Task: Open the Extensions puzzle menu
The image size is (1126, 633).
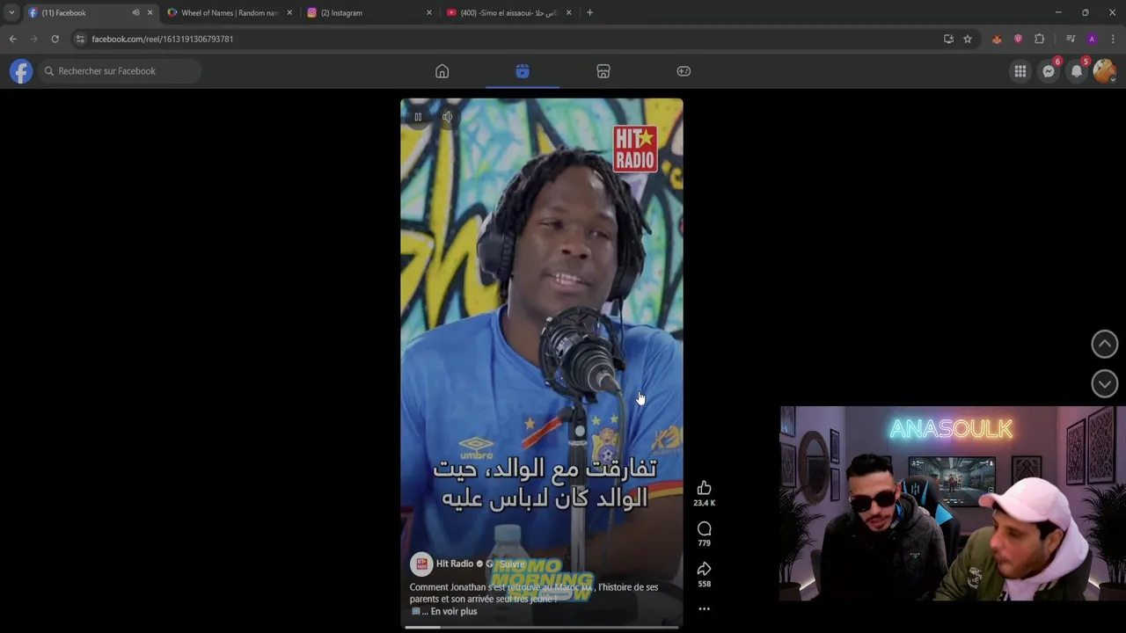Action: (x=1040, y=39)
